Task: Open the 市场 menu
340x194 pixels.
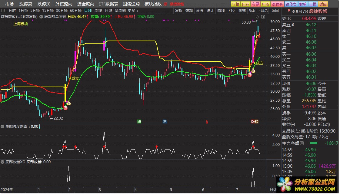Action: pyautogui.click(x=9, y=4)
